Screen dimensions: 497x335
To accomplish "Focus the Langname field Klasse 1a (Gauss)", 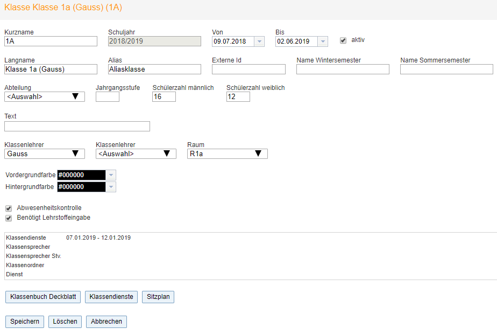I will [51, 69].
